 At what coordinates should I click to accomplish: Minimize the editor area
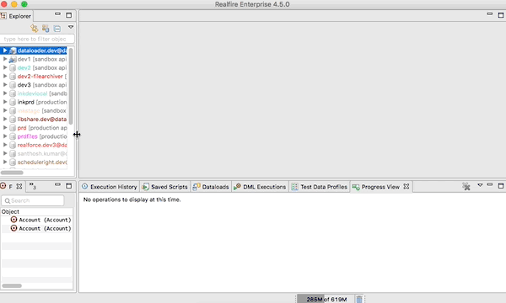click(x=490, y=13)
